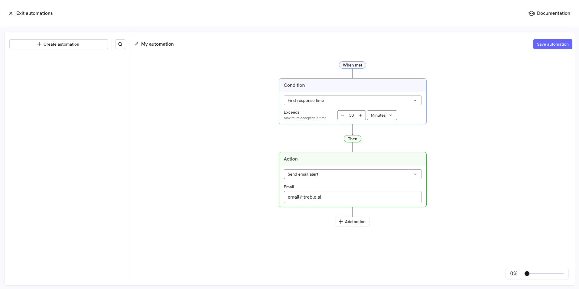Click the zoom slider handle
579x289 pixels.
point(527,274)
